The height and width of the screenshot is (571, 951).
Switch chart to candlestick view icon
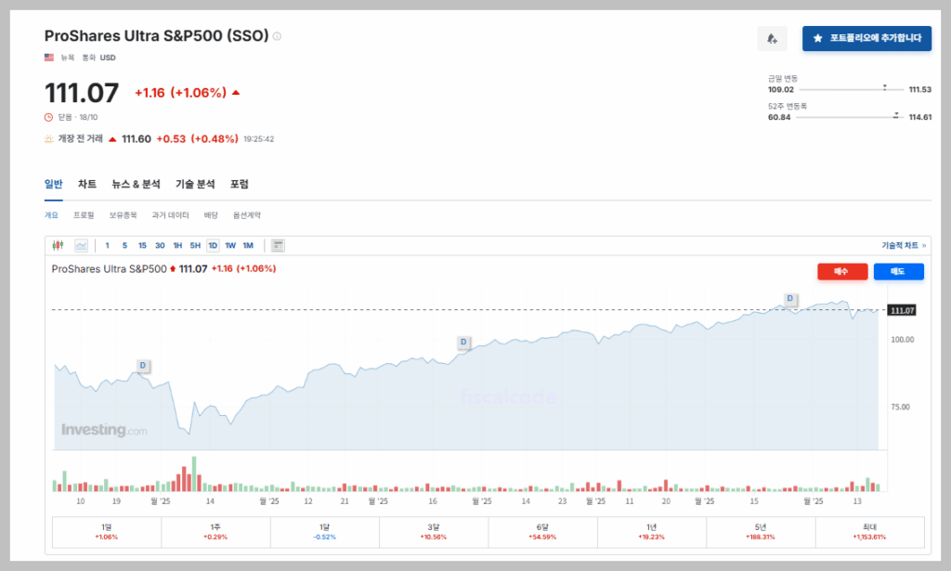(58, 245)
